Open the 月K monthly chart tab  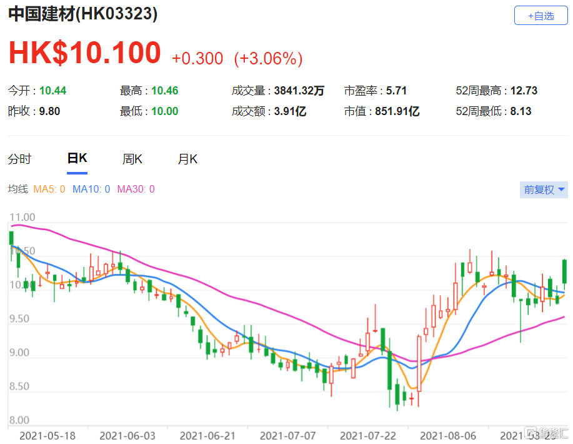[187, 159]
